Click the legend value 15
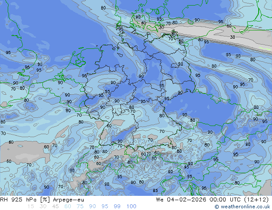The image size is (272, 210). point(30,207)
